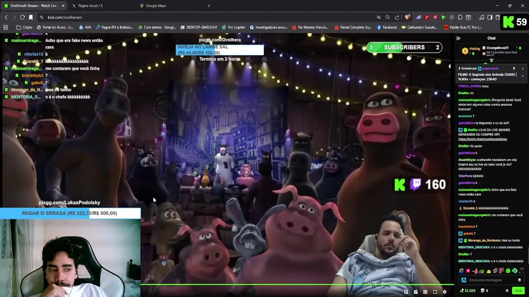Toggle fullscreen on the video player

[x=435, y=292]
